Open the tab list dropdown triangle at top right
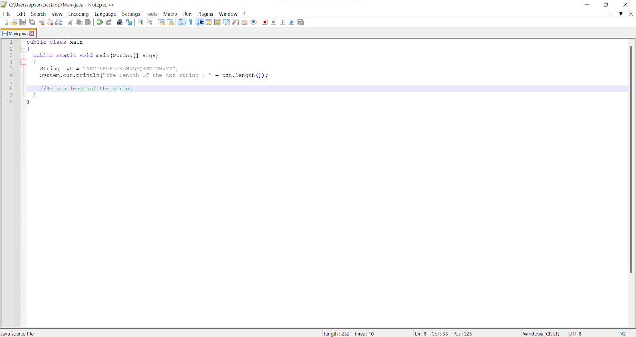 point(621,14)
